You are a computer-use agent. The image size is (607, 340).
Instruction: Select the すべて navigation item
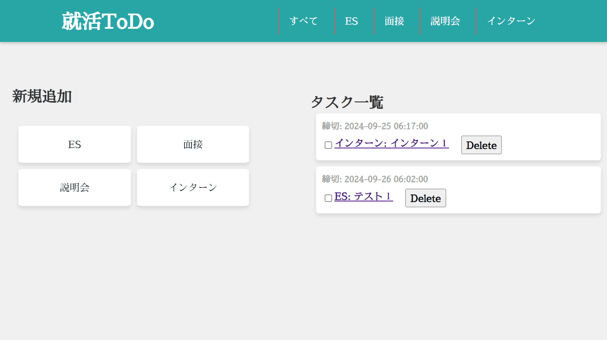point(304,21)
